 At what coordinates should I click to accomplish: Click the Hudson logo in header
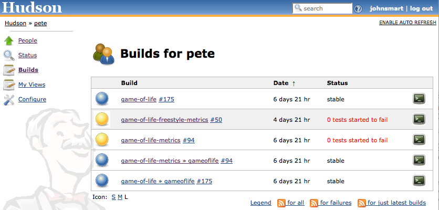(x=32, y=7)
